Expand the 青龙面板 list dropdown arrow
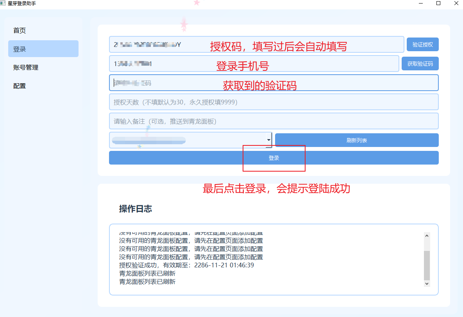 tap(268, 140)
